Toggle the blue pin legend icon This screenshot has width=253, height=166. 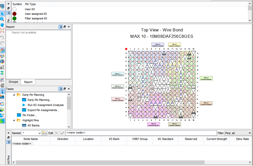click(2, 91)
